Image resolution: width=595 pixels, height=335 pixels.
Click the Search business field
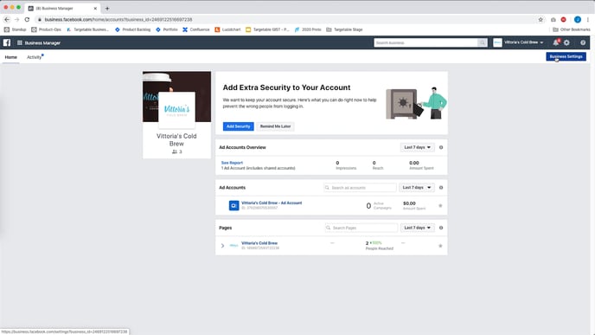click(x=425, y=42)
